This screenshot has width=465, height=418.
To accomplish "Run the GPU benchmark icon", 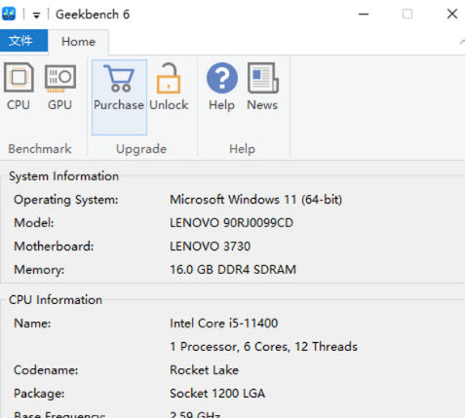I will point(60,78).
